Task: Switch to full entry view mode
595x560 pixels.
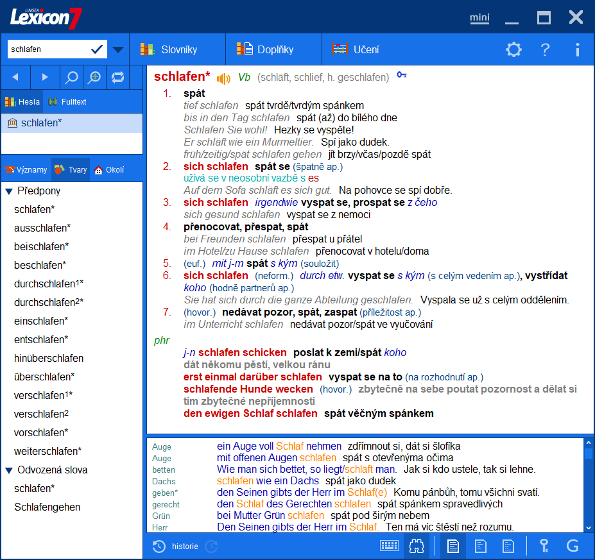Action: 453,546
